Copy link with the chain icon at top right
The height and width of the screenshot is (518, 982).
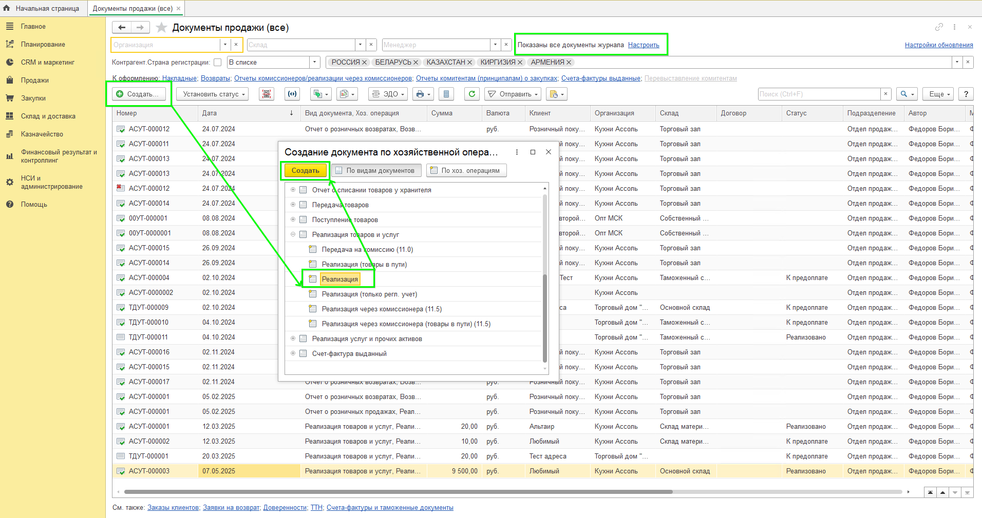[939, 27]
